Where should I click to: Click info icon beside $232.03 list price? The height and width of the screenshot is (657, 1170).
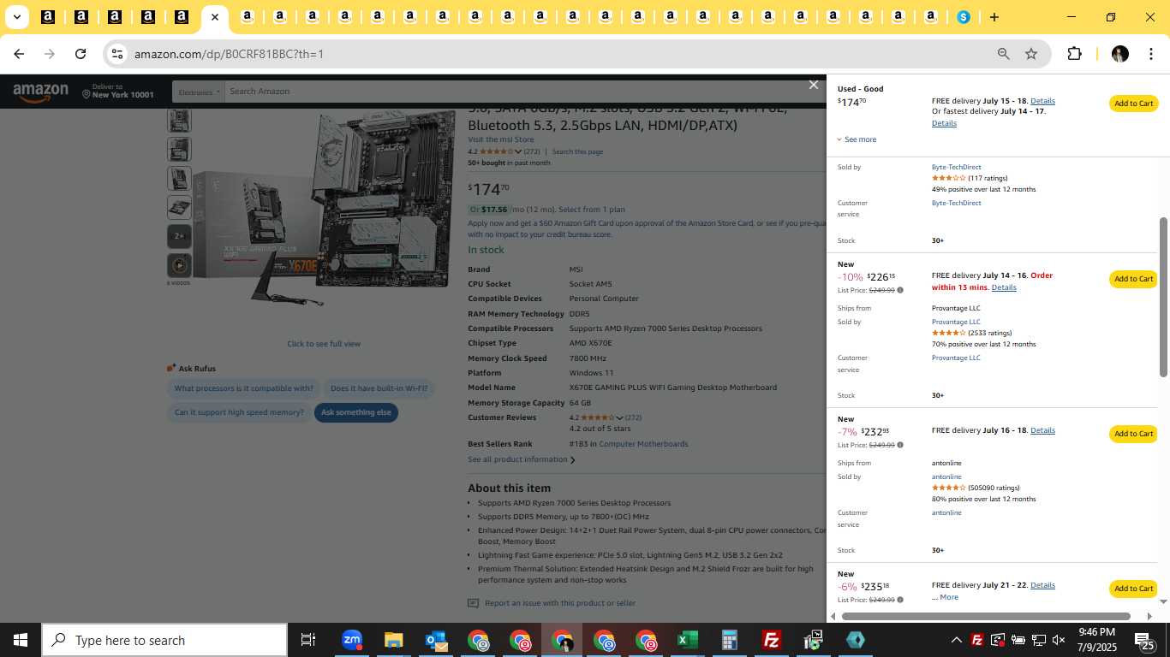point(899,445)
